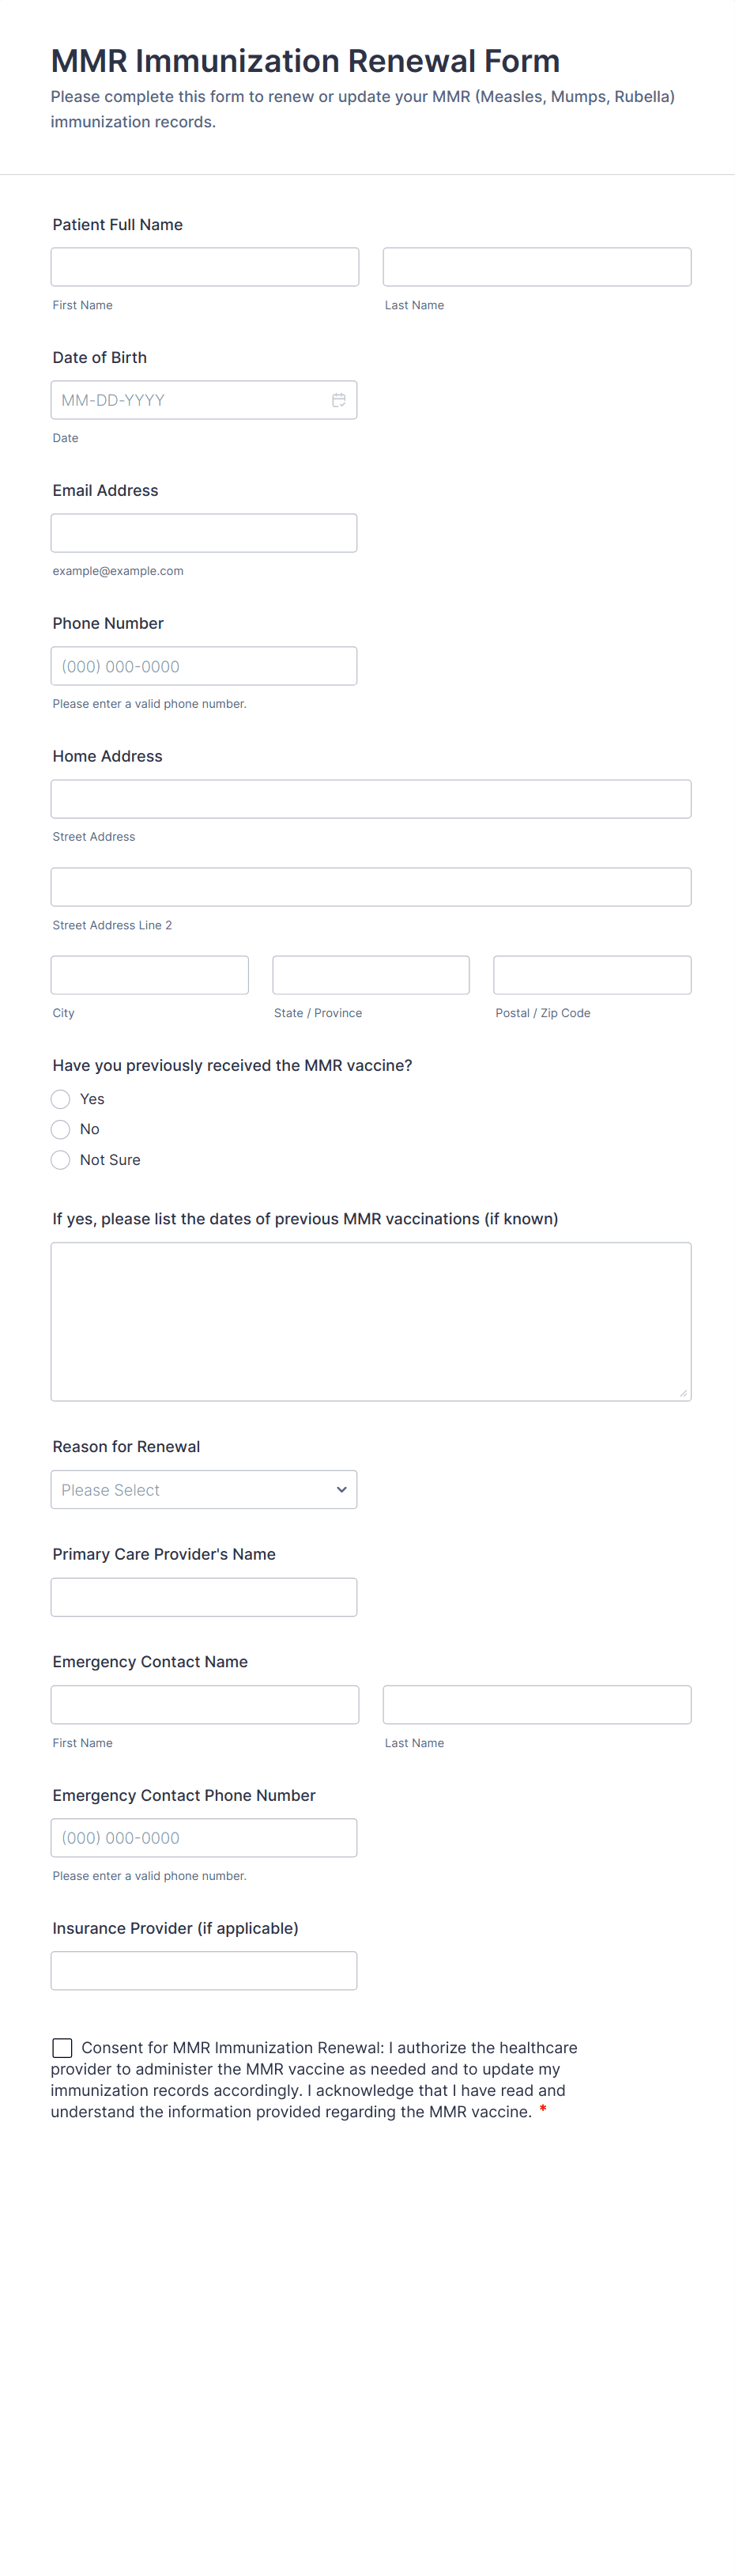The image size is (735, 2576).
Task: Click the State / Province field
Action: coord(371,975)
